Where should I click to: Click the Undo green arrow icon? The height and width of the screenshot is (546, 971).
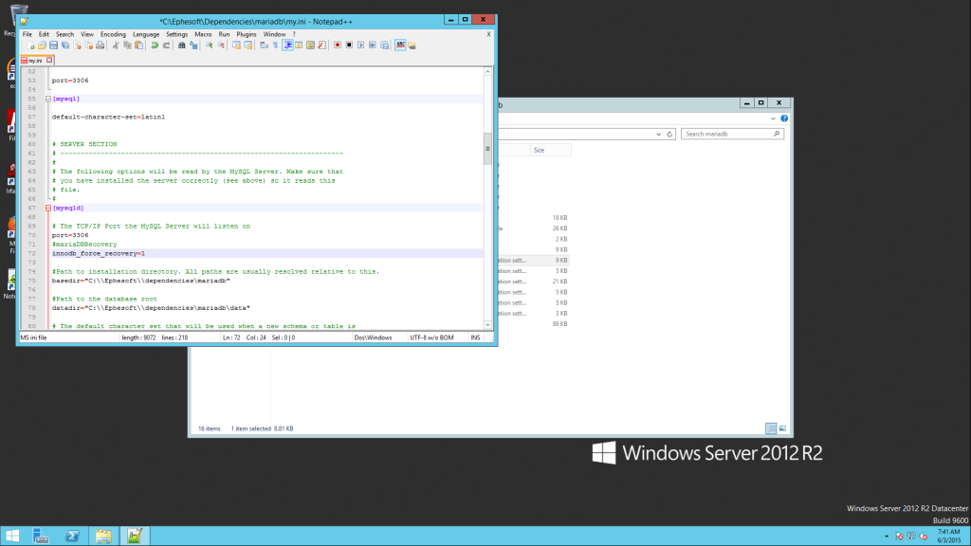tap(155, 45)
